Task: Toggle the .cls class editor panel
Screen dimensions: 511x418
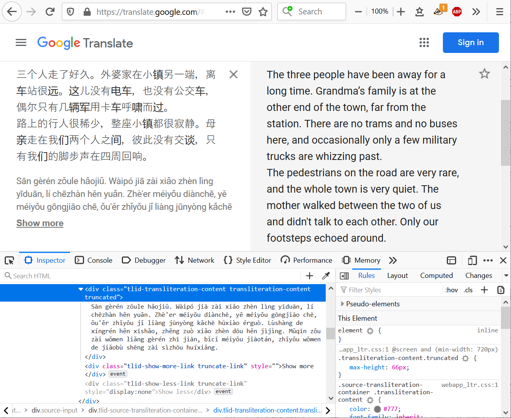Action: (468, 290)
